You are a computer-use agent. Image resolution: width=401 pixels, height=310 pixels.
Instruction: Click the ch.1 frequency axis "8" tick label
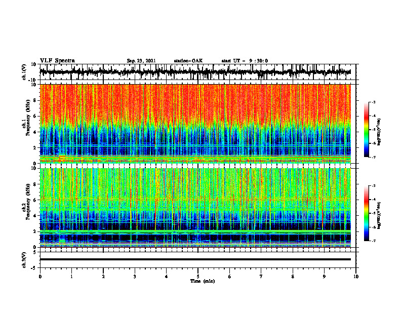pos(35,100)
